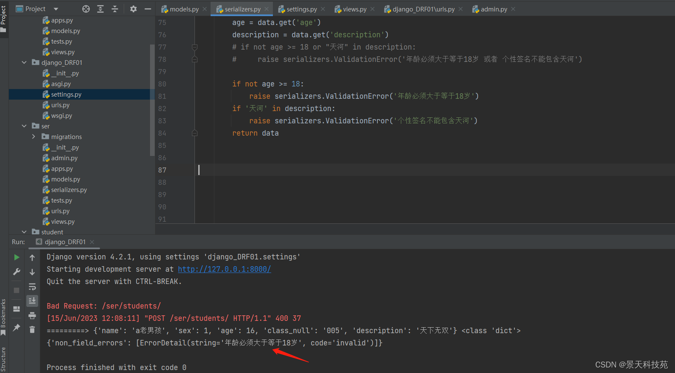Close the models.py tab
Image resolution: width=675 pixels, height=373 pixels.
pos(205,9)
